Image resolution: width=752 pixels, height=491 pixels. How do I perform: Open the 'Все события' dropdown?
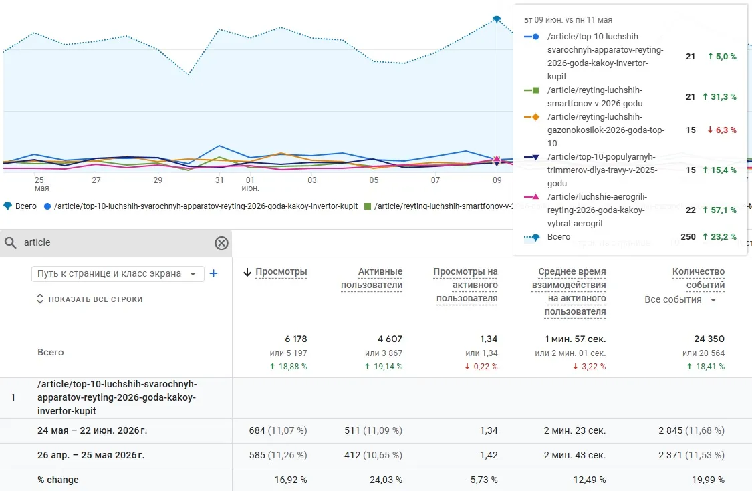tap(680, 300)
